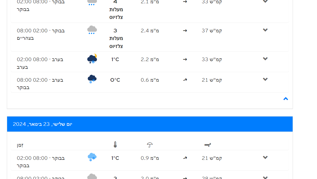Click the thermometer column header icon
Viewport: 317px width, 179px height.
click(115, 145)
